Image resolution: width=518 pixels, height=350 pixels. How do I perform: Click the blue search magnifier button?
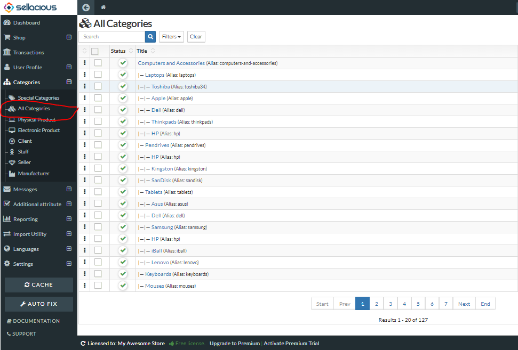[x=150, y=37]
